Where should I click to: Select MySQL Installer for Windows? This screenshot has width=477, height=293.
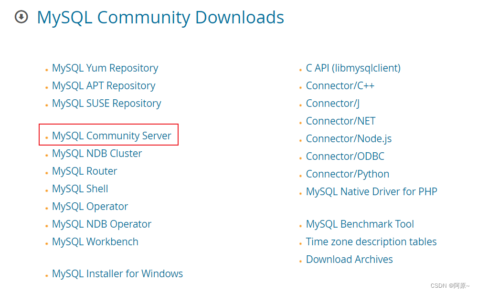click(x=117, y=273)
